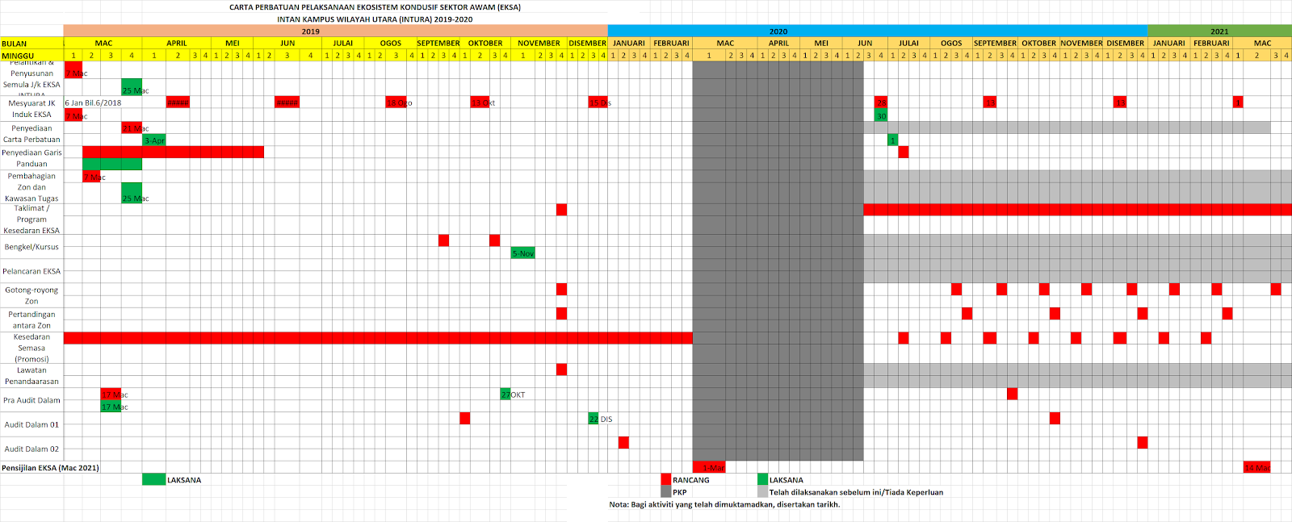Click the JUN month header under 2019
The image size is (1292, 522).
point(287,44)
